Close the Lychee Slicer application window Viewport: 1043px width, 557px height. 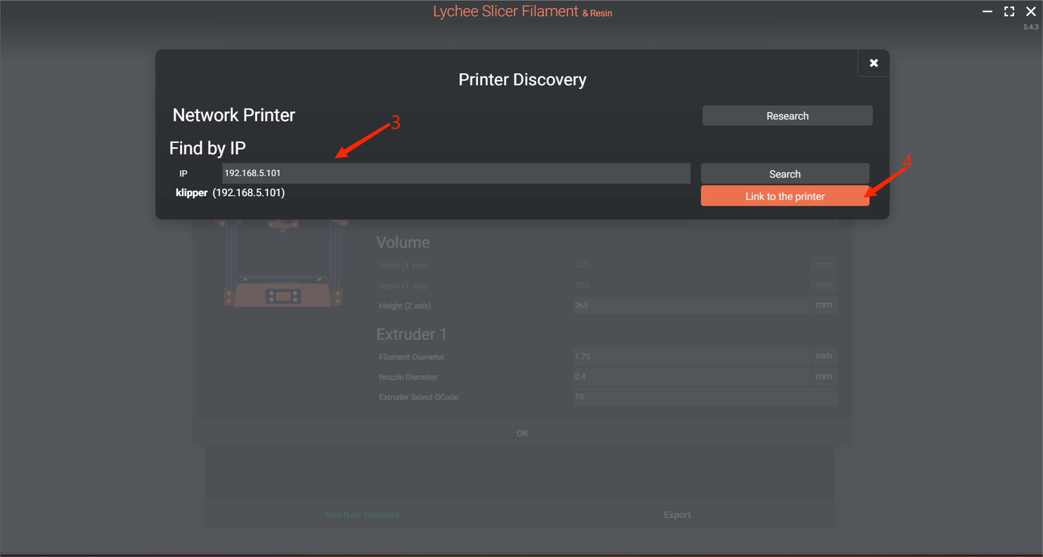coord(1030,11)
